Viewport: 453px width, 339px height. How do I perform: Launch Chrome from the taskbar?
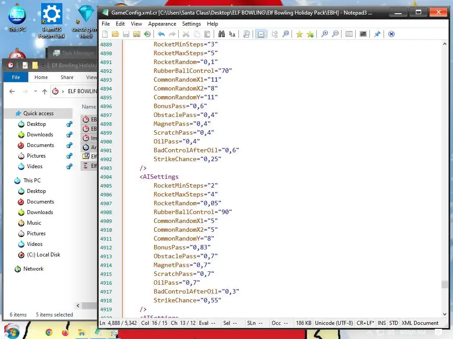49,333
